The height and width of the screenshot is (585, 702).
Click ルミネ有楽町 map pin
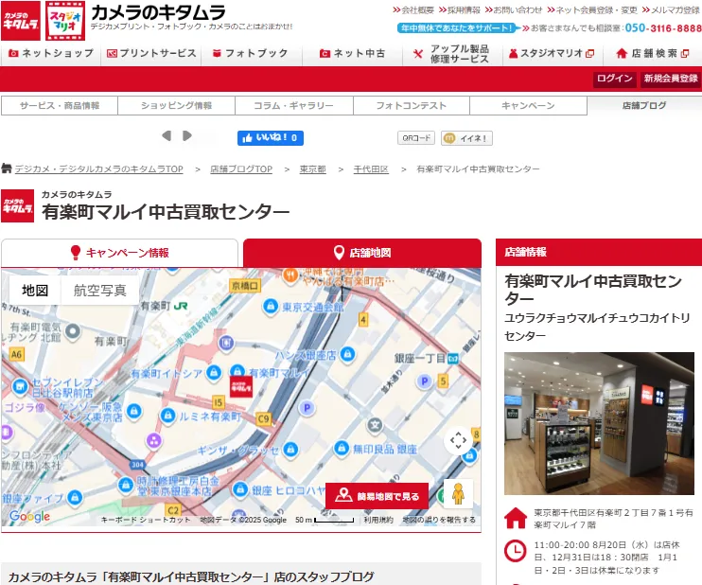pyautogui.click(x=167, y=416)
